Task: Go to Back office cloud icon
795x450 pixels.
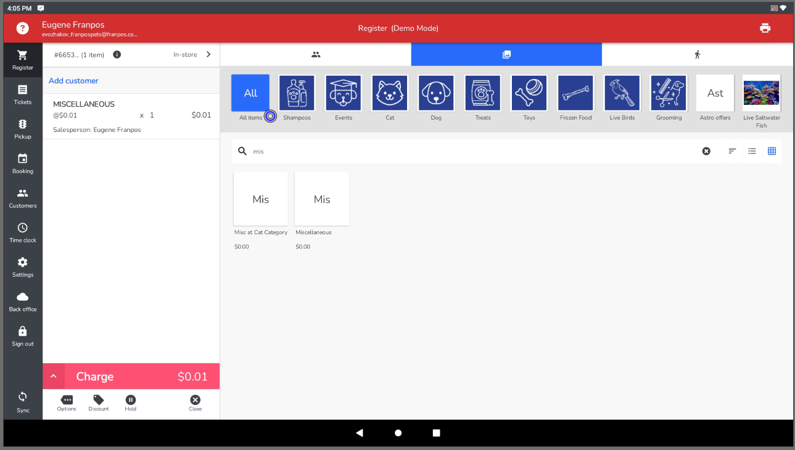Action: pyautogui.click(x=23, y=301)
